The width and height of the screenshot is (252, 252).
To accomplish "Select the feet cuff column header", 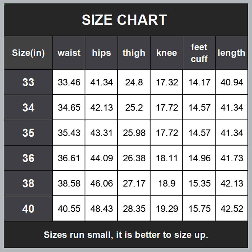I will [x=199, y=53].
